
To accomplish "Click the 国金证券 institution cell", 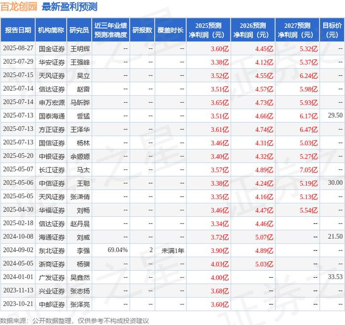I will point(52,49).
